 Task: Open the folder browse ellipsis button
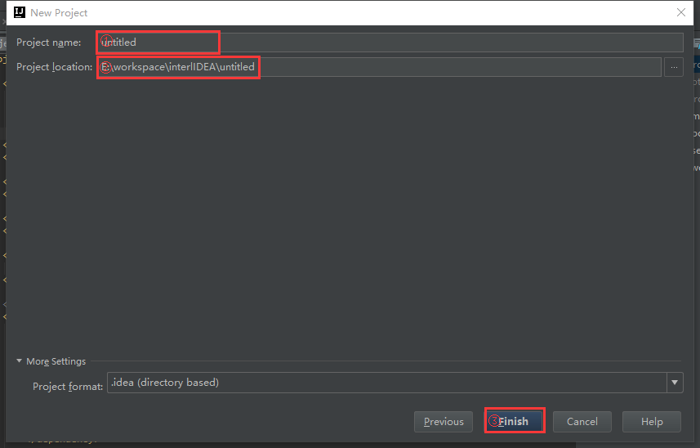(x=674, y=67)
